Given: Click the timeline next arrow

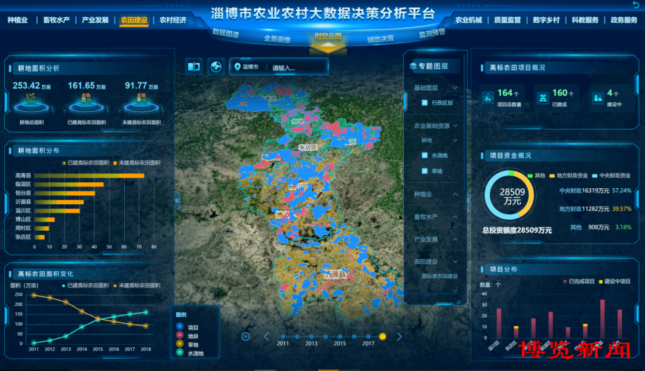Looking at the screenshot, I should (x=400, y=336).
